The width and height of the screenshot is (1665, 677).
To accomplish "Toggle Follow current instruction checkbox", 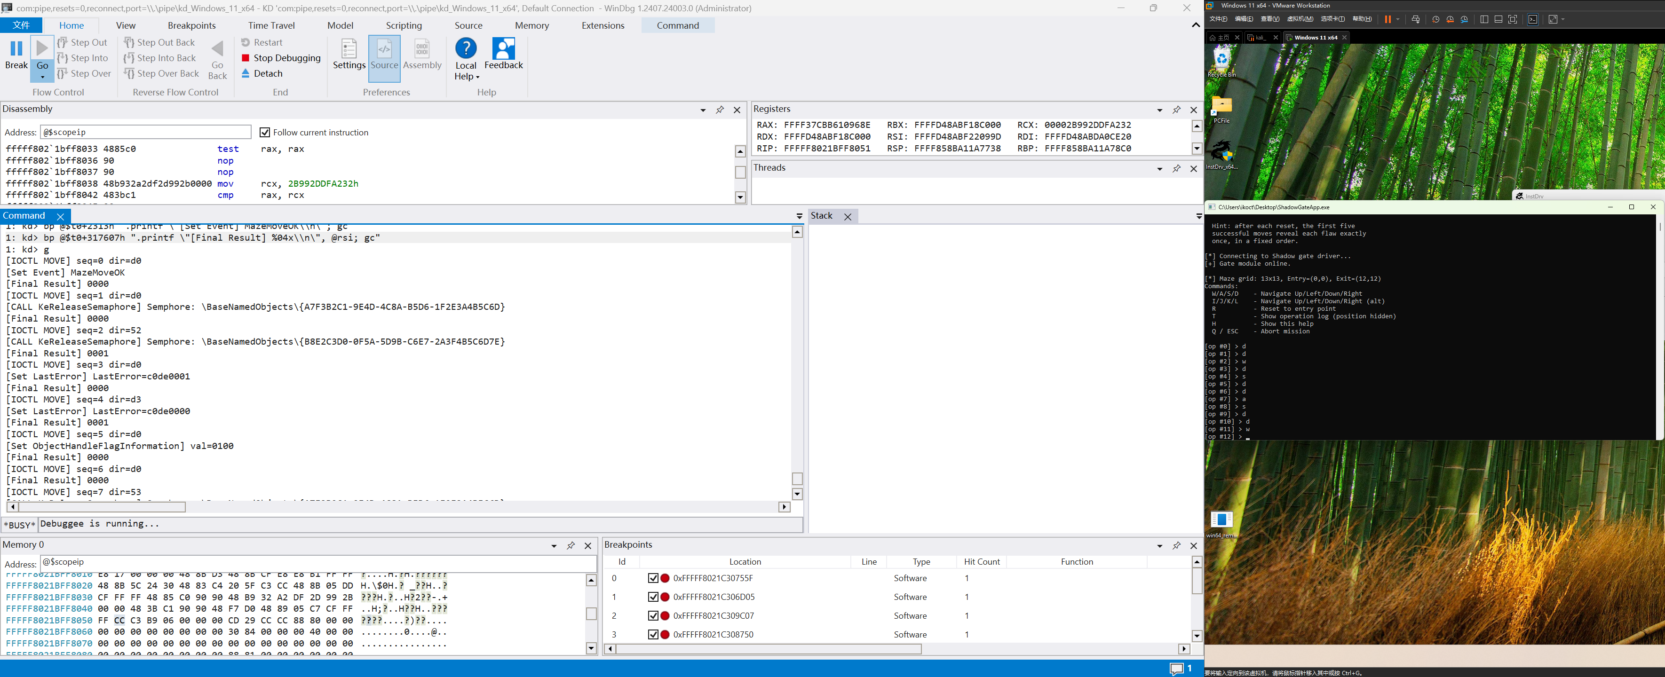I will point(264,133).
